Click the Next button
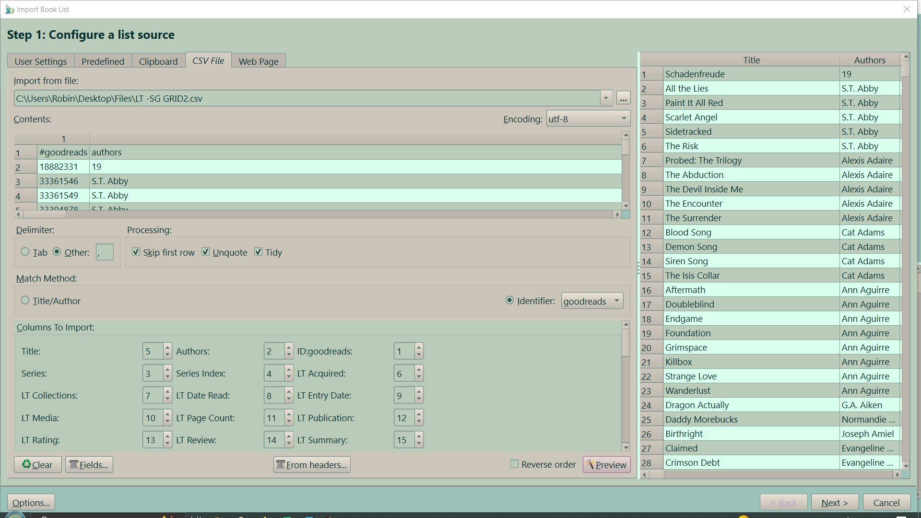Viewport: 921px width, 518px height. [834, 502]
